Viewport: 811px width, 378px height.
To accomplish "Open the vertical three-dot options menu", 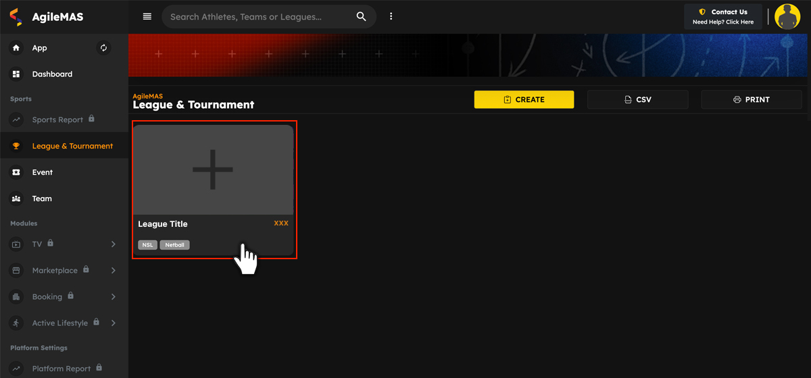I will [391, 17].
